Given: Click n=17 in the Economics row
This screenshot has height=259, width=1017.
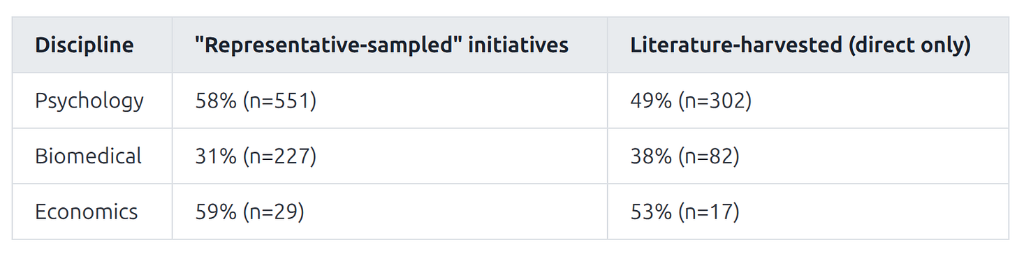Looking at the screenshot, I should point(708,212).
